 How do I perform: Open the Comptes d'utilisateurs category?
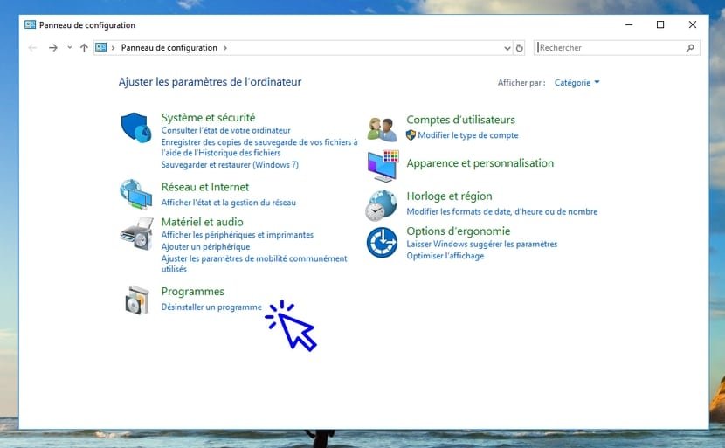click(460, 120)
